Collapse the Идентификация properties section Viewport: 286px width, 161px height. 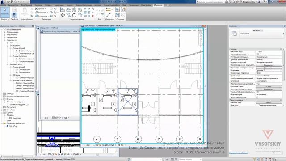(281, 100)
